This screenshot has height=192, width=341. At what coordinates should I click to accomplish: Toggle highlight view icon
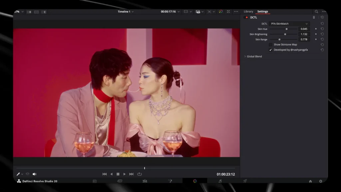point(44,12)
